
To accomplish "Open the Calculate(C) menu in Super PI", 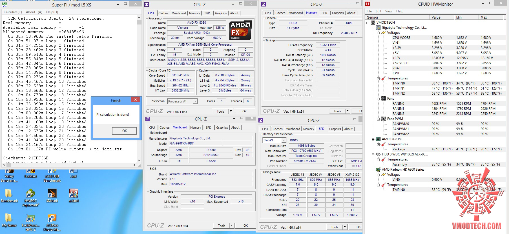I will 13,12.
